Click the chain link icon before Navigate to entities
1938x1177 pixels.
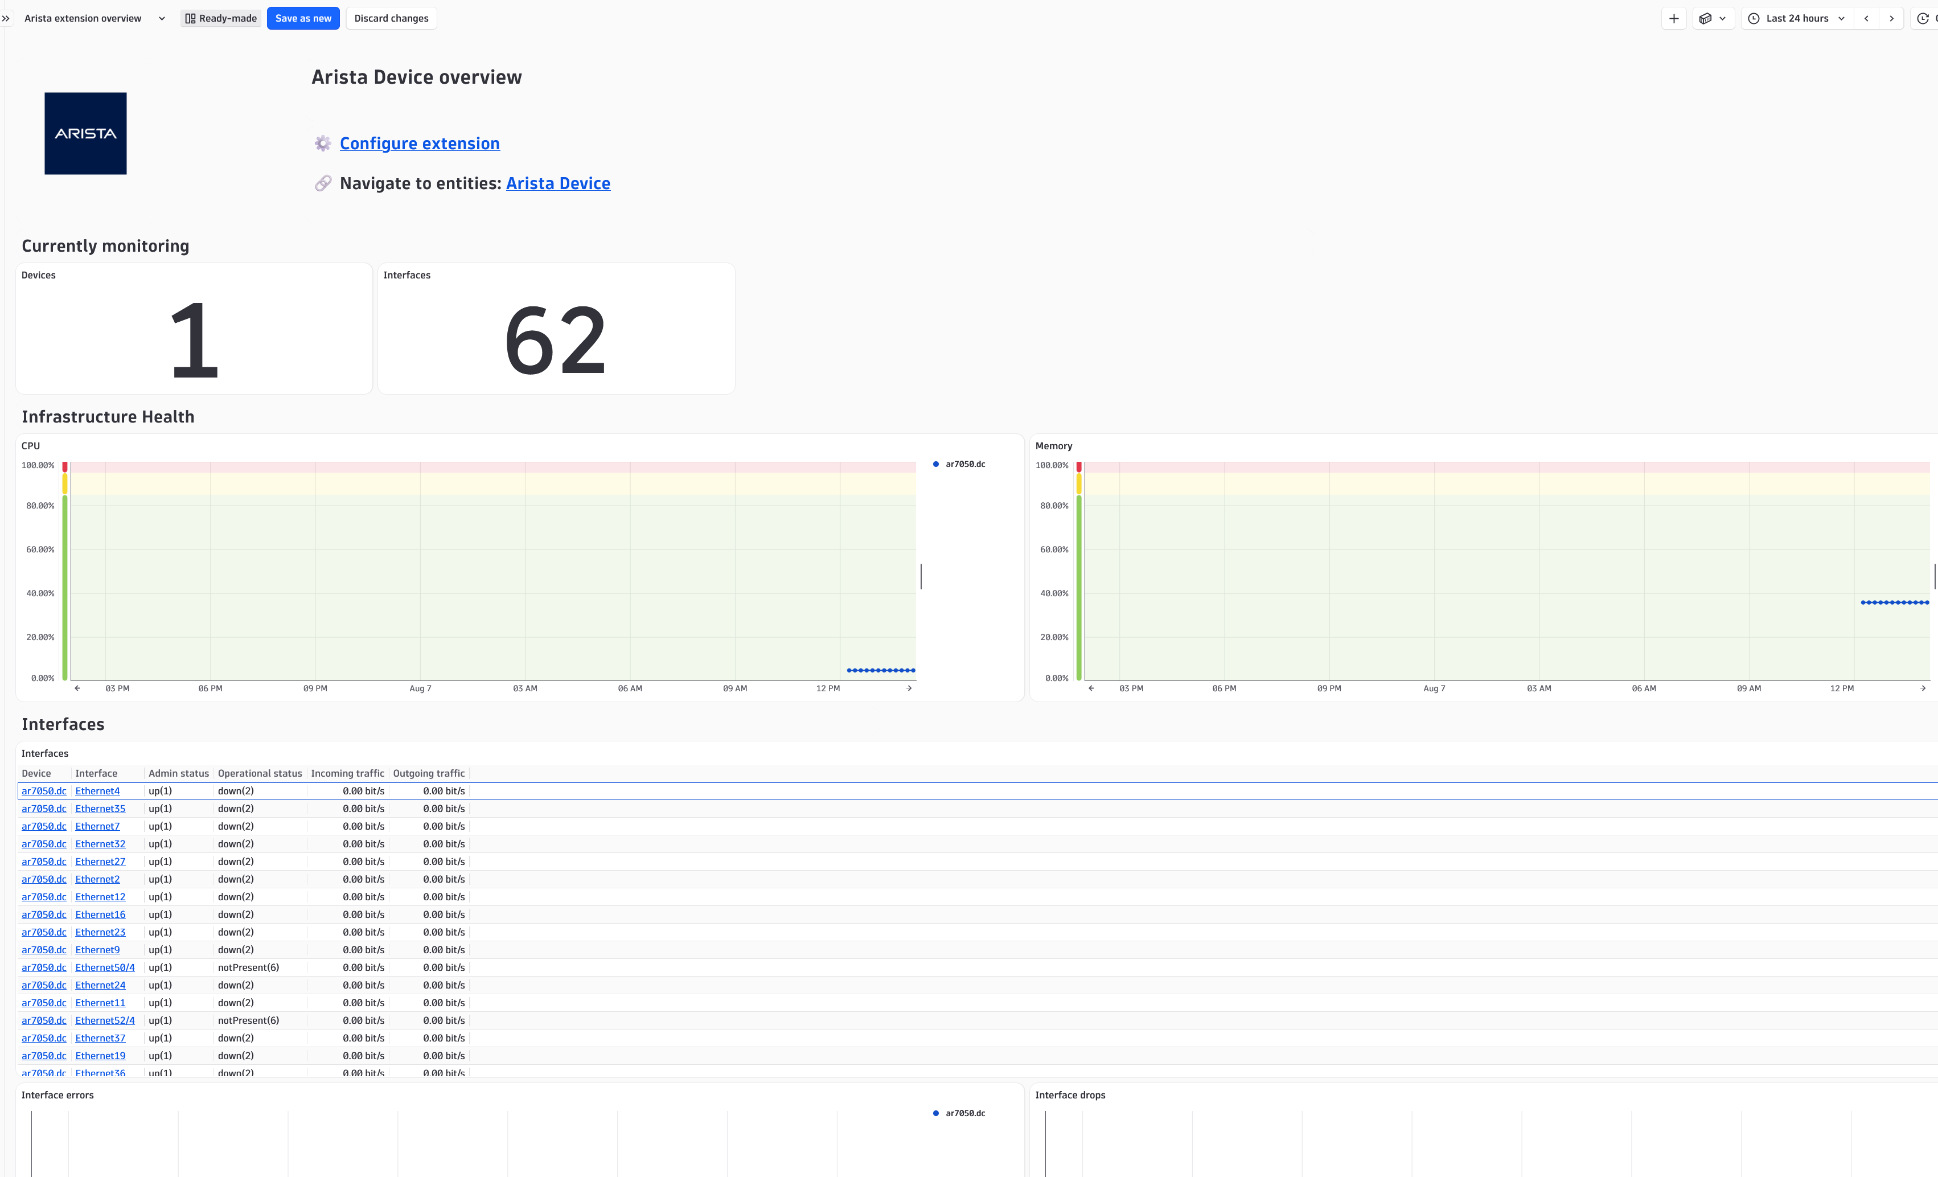point(322,183)
